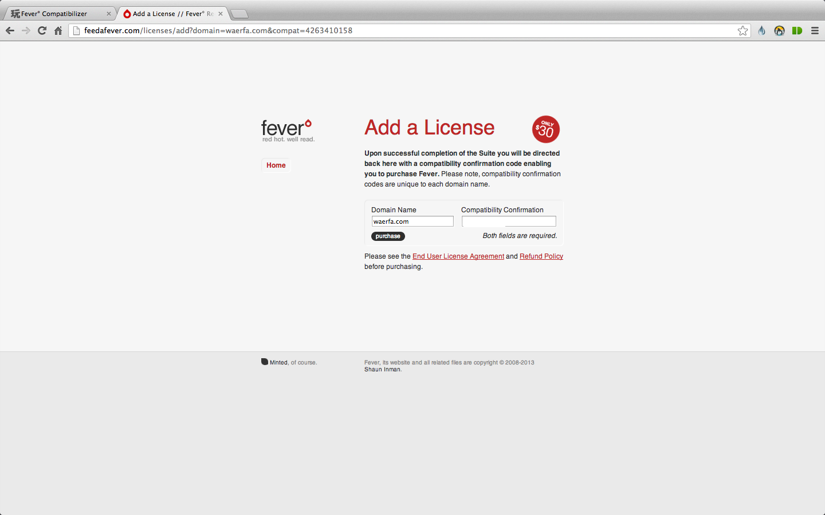
Task: Close the Fever° Compatibilizer tab
Action: point(109,14)
